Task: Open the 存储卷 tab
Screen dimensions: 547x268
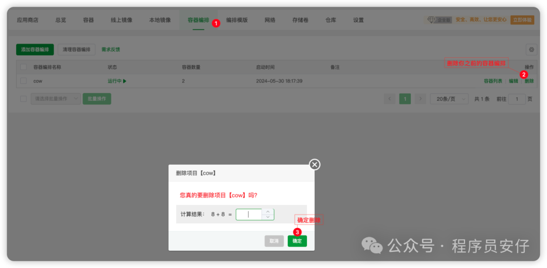Action: [300, 20]
